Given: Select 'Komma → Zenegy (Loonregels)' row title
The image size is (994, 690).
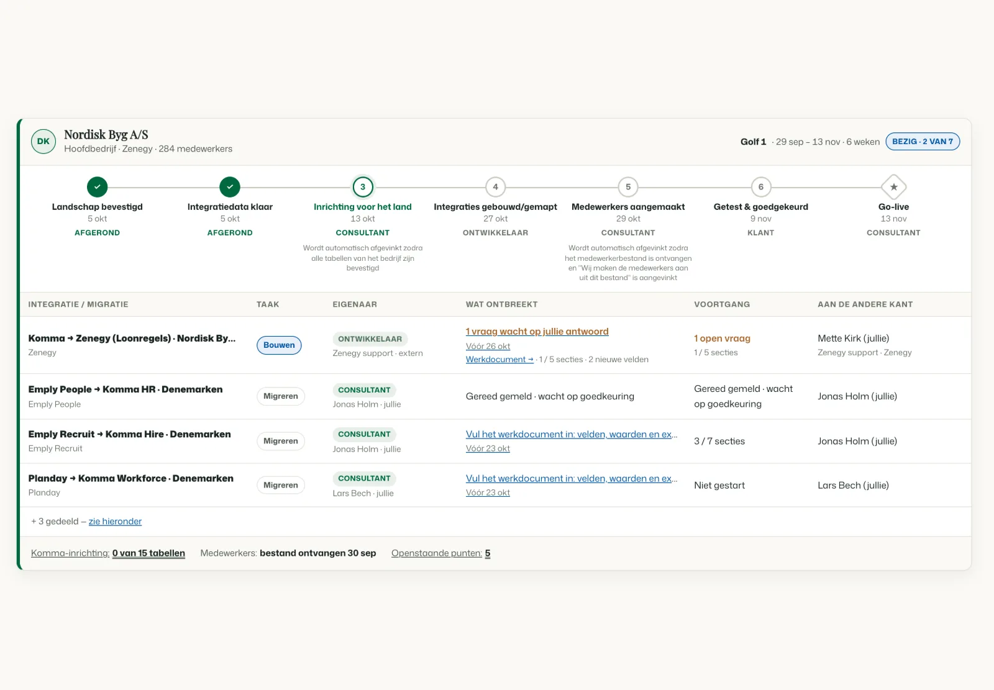Looking at the screenshot, I should [132, 338].
